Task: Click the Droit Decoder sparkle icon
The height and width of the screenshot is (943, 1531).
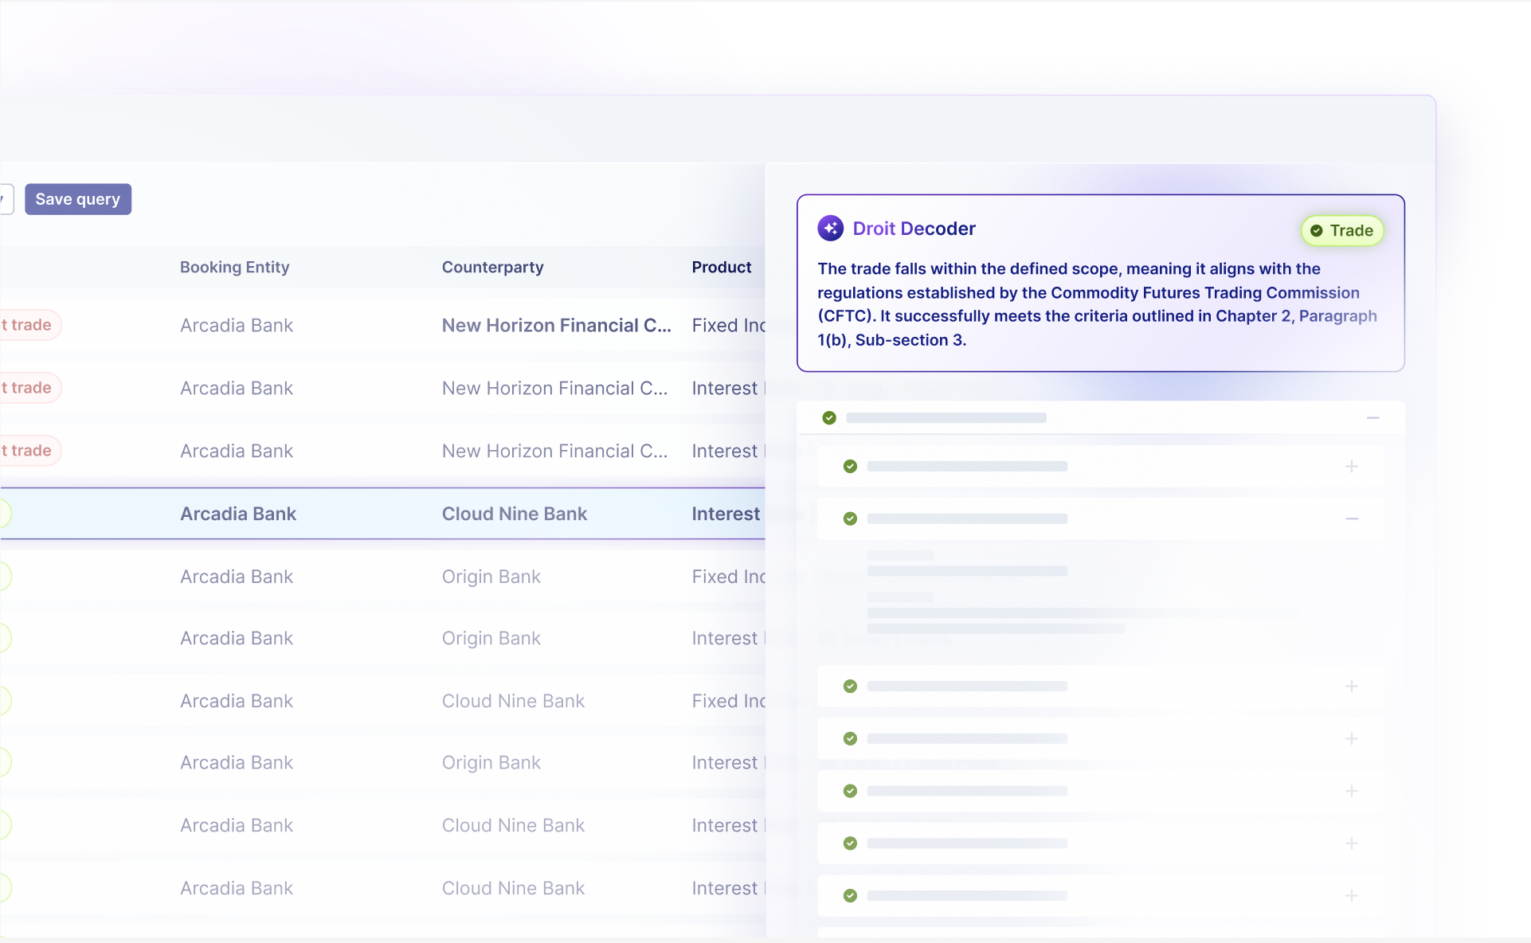Action: click(x=830, y=229)
